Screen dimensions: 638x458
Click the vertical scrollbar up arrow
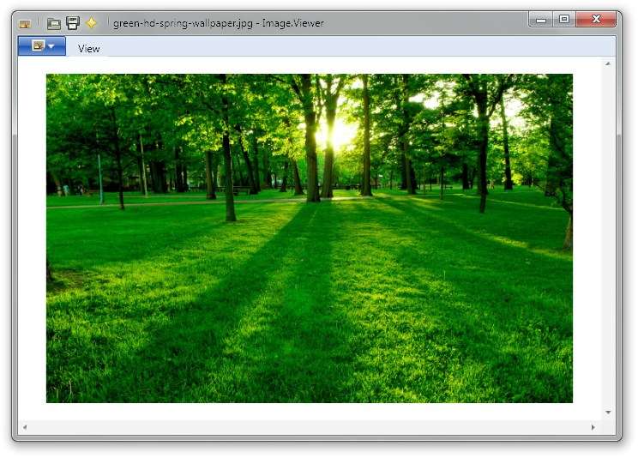(x=607, y=63)
